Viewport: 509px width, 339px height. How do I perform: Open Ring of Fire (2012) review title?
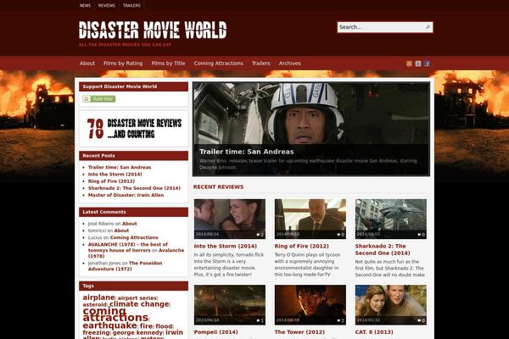[301, 247]
